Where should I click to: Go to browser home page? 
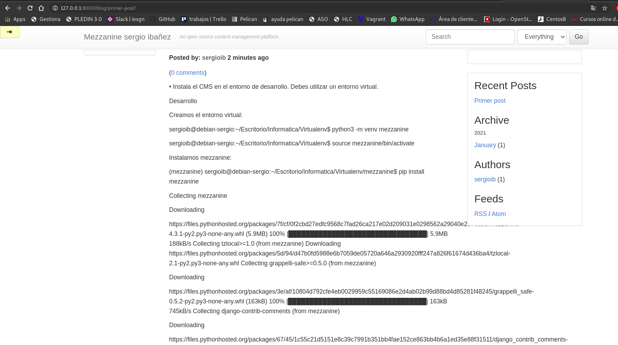(41, 8)
